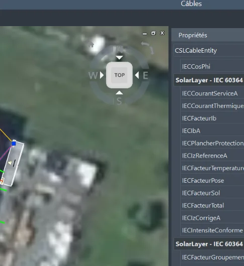This screenshot has width=244, height=266.
Task: Click the Propriétés panel header
Action: click(x=208, y=35)
